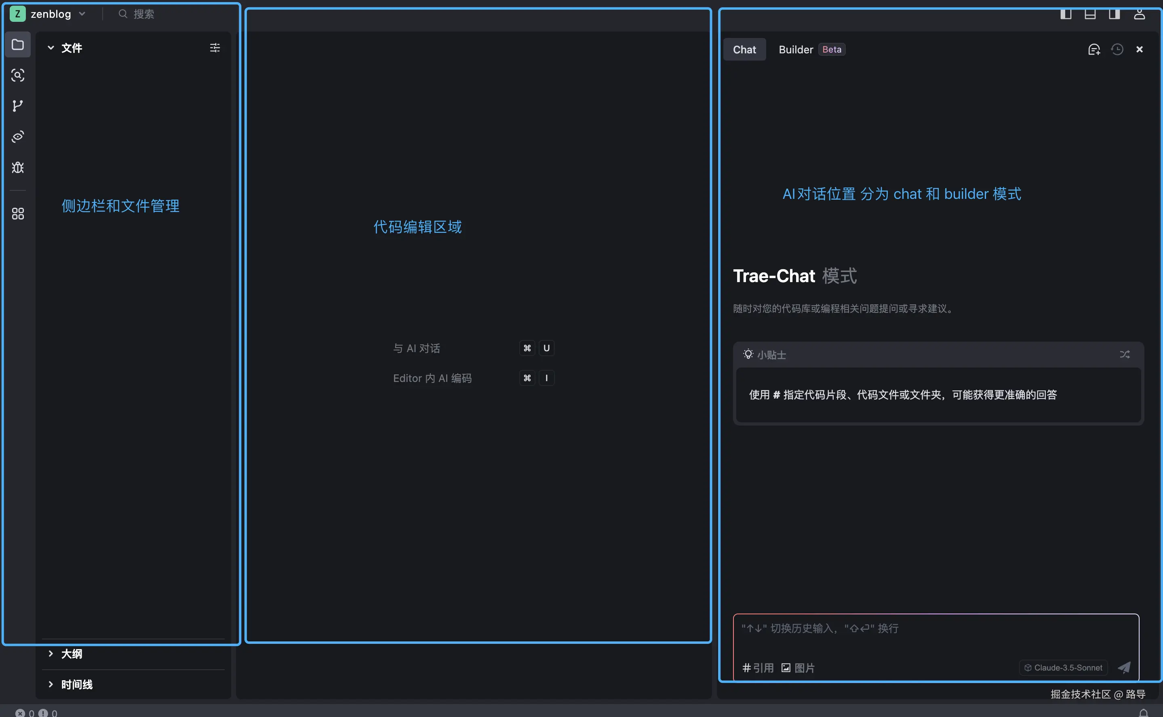Toggle the left sidebar layout

click(1066, 14)
